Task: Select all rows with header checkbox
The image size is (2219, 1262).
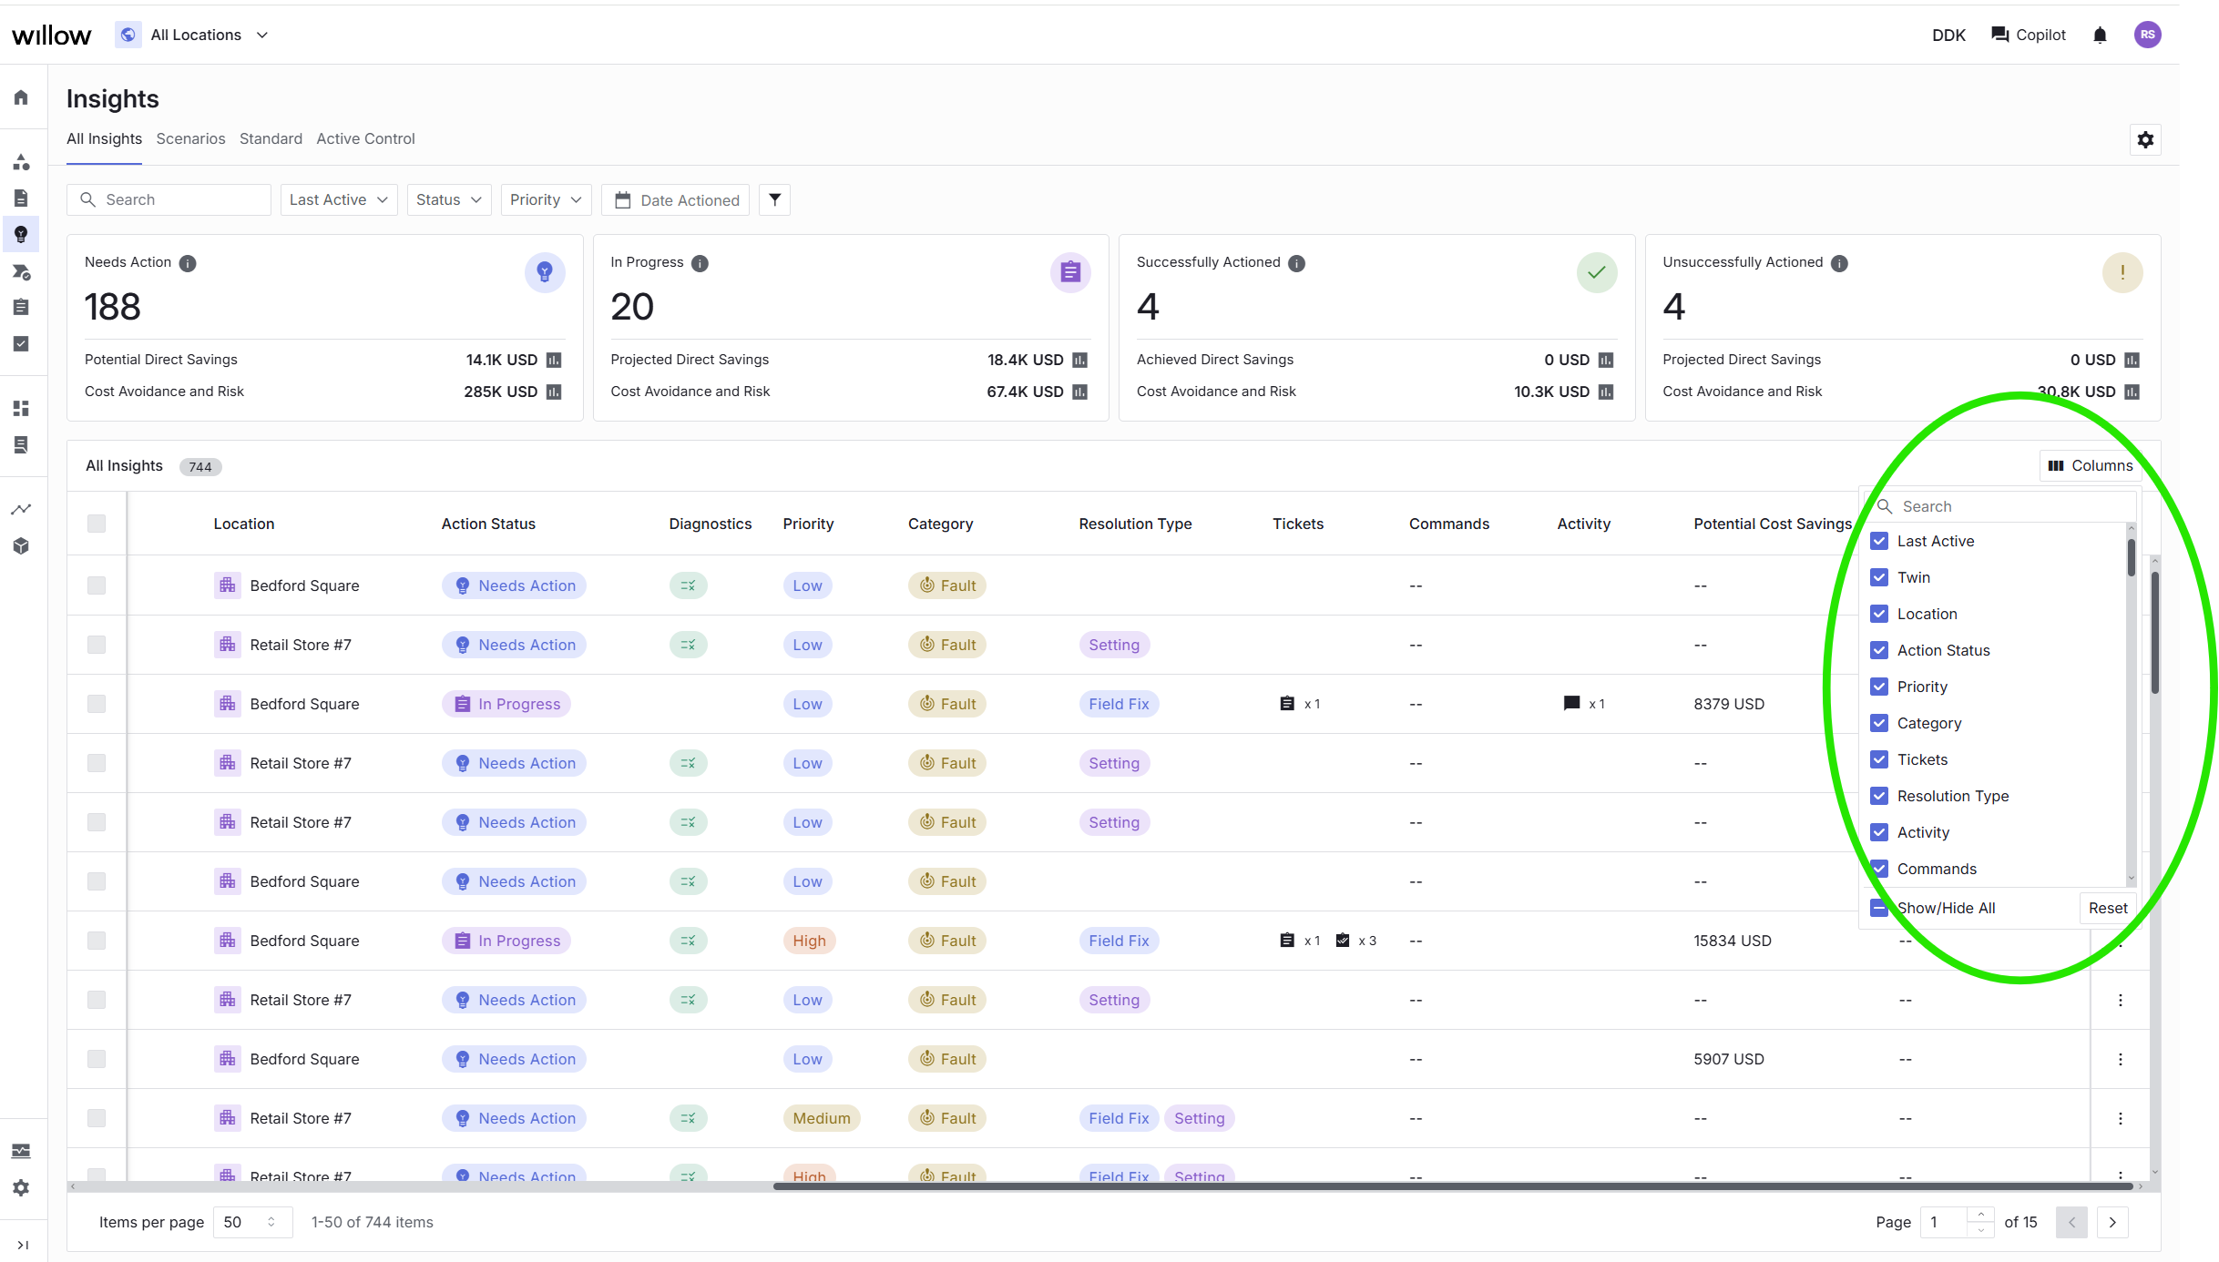Action: [97, 524]
